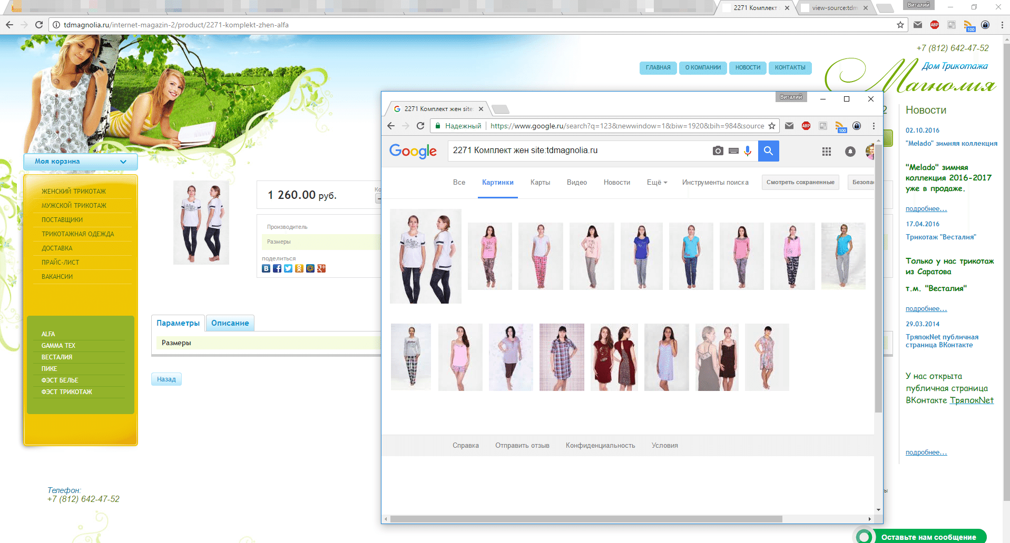Click 'Смотреть сохраненные' button
The image size is (1010, 543).
point(800,182)
